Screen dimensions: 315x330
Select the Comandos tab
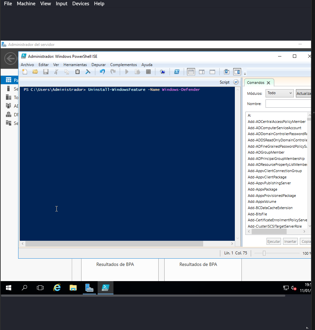tap(256, 83)
